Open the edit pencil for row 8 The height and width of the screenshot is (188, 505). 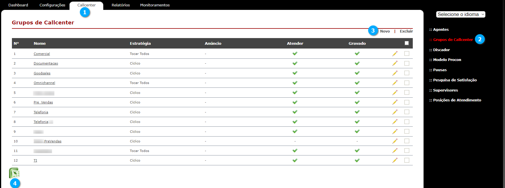[x=395, y=122]
